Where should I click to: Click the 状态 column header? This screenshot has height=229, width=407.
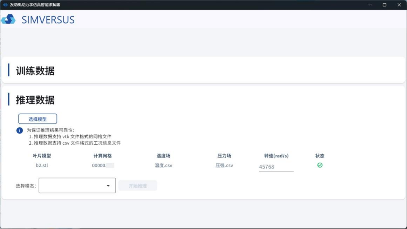coord(320,156)
